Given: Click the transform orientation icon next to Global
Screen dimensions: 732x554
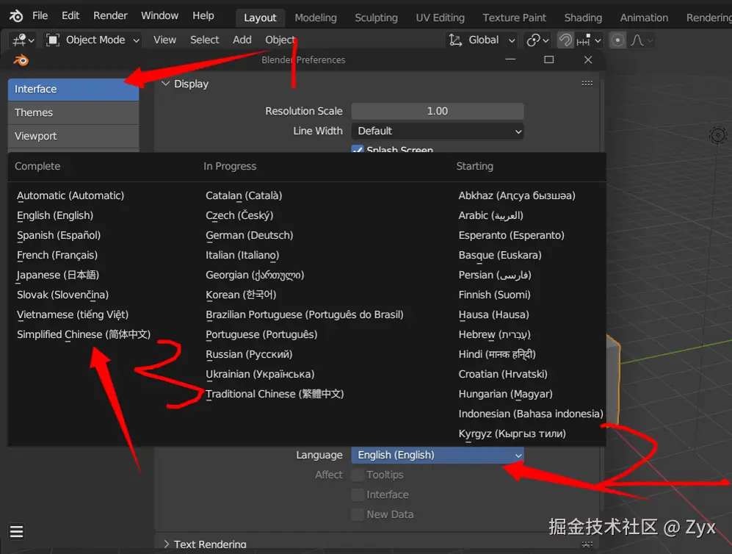Looking at the screenshot, I should click(x=455, y=40).
